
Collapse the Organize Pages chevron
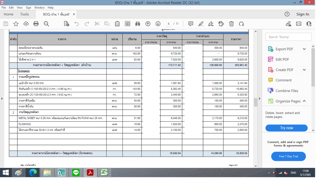click(x=304, y=101)
